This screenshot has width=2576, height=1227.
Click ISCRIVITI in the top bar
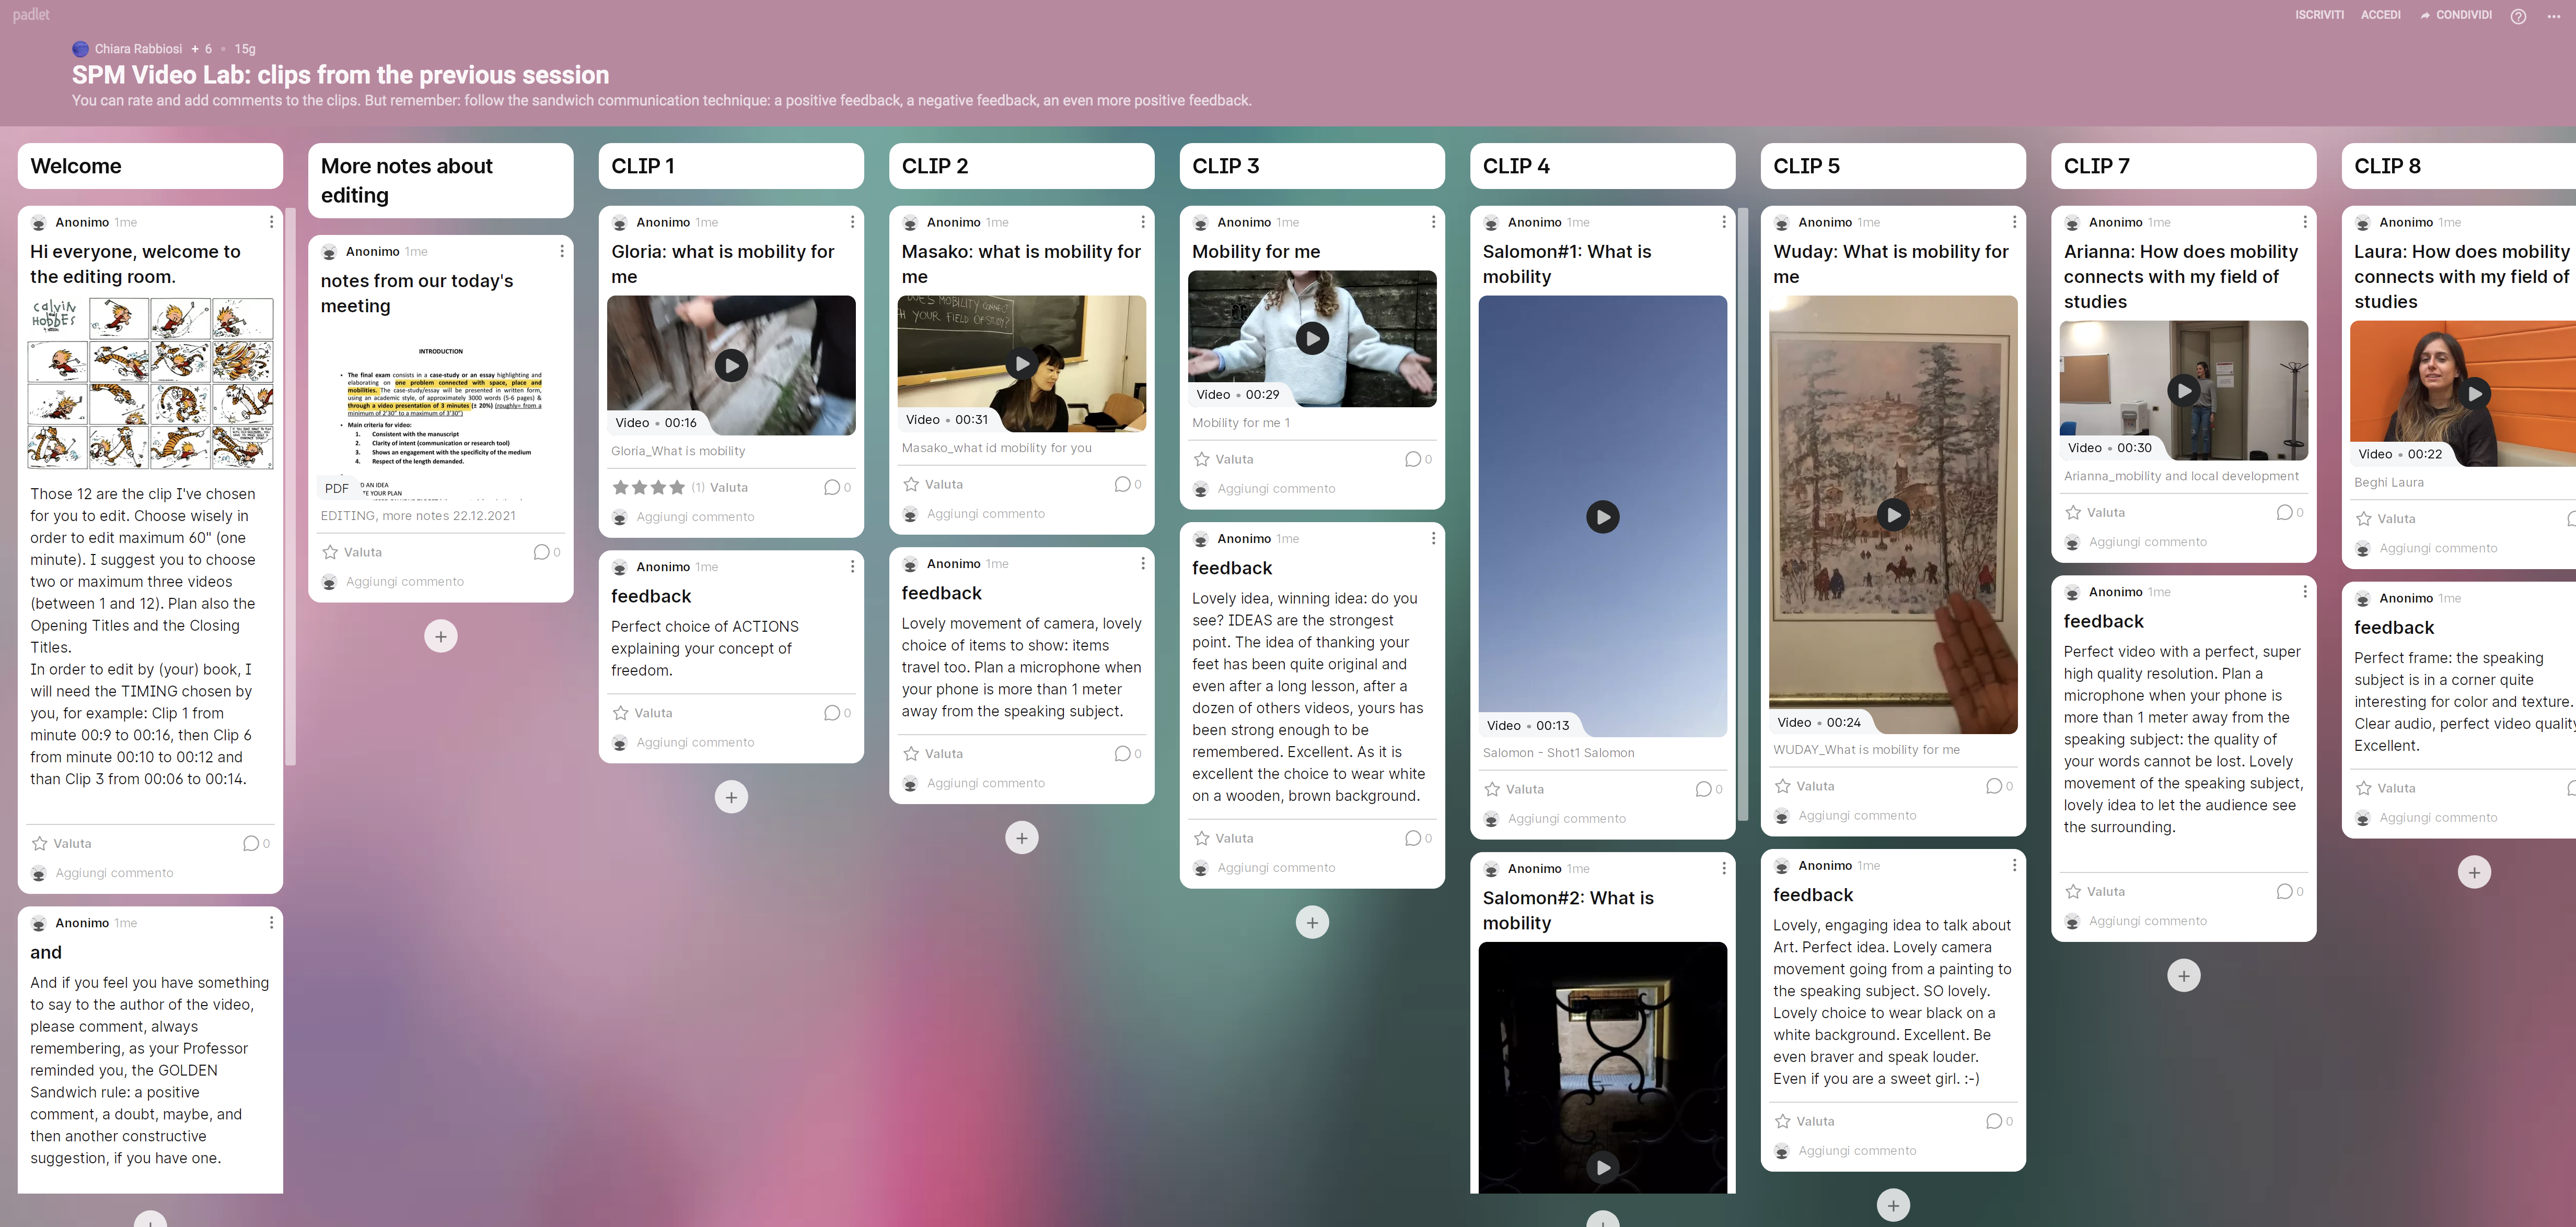[2319, 15]
